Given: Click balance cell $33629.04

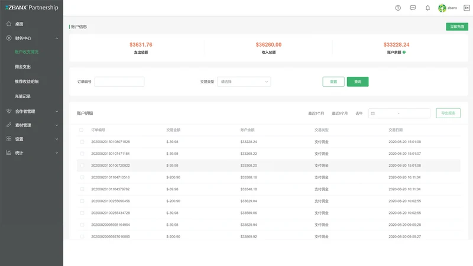Looking at the screenshot, I should [x=248, y=201].
